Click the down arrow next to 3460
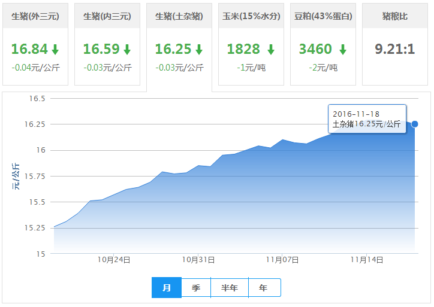The height and width of the screenshot is (307, 434). [342, 50]
